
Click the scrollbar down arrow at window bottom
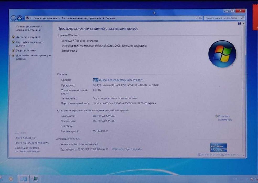[244, 155]
